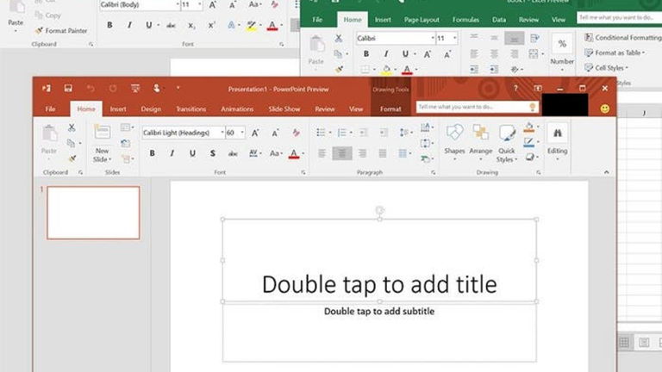Viewport: 662px width, 372px height.
Task: Open Bullets dropdown in PowerPoint paragraph group
Action: click(330, 133)
